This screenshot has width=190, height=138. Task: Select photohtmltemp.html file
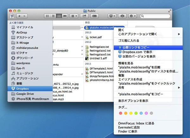[99, 80]
